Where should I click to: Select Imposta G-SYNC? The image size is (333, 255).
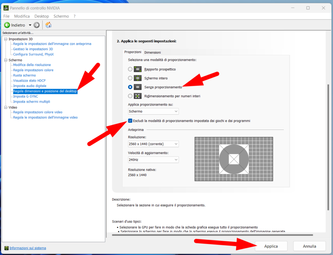25,96
